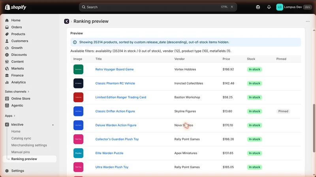The width and height of the screenshot is (316, 177).
Task: Click the Discounts badge icon
Action: pos(7,55)
